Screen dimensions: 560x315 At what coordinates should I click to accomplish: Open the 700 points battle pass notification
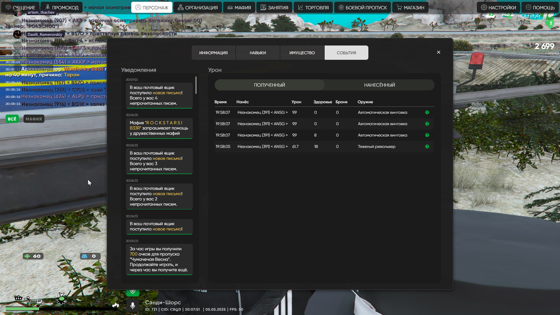(x=159, y=259)
